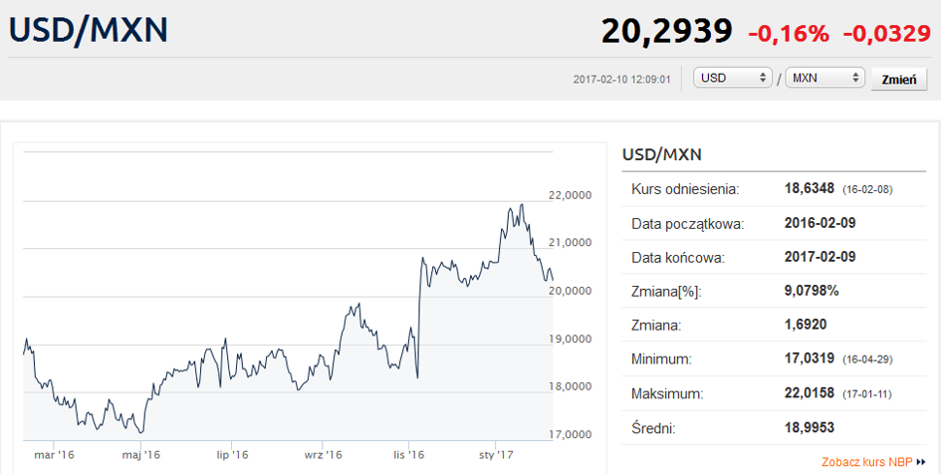Click the chart low point near maj '16
Image resolution: width=941 pixels, height=474 pixels.
coord(140,432)
